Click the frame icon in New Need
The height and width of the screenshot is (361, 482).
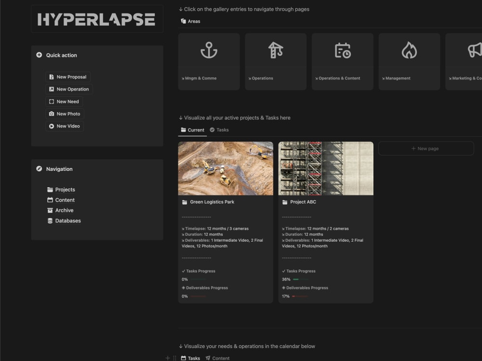pos(52,101)
